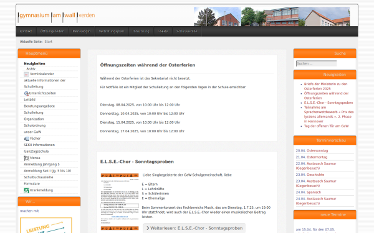Select IT-Nutzung in the navigation bar
The width and height of the screenshot is (374, 233).
click(x=141, y=31)
